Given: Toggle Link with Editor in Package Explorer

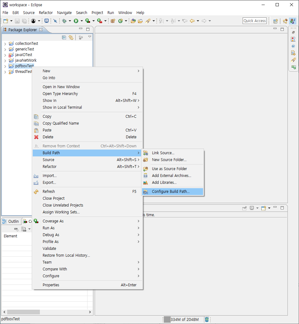Looking at the screenshot, I should [x=71, y=37].
